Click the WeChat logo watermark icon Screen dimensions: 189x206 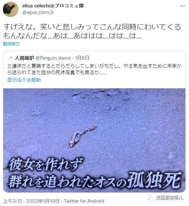click(150, 198)
